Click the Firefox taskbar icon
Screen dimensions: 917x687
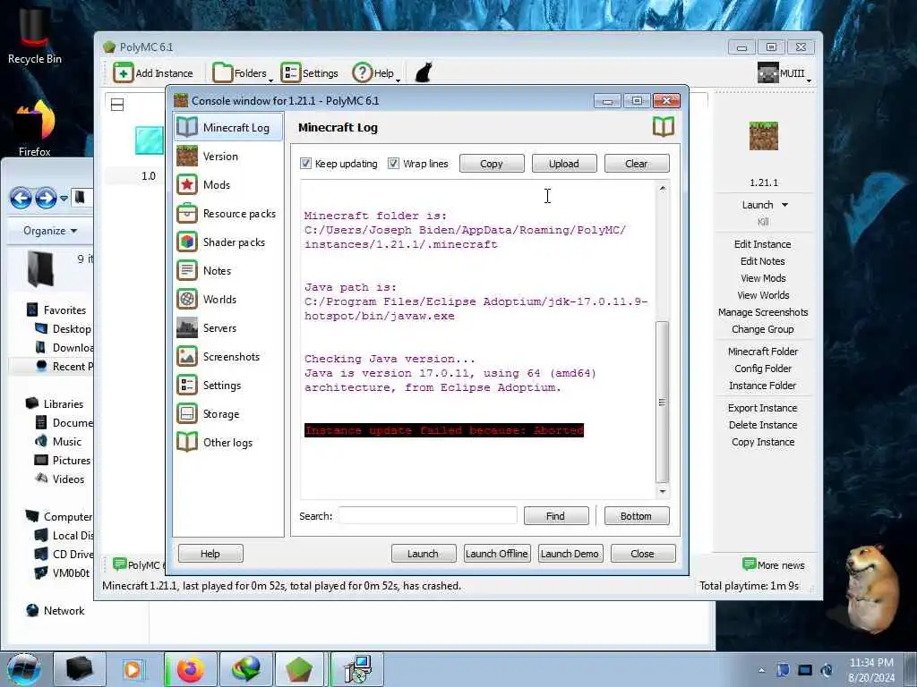pos(191,669)
